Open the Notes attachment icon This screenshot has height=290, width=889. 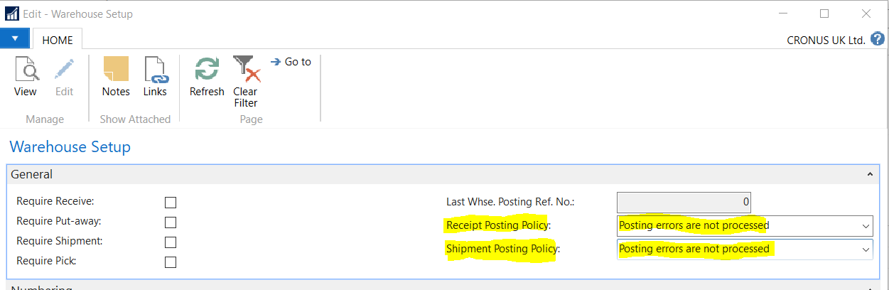coord(116,71)
